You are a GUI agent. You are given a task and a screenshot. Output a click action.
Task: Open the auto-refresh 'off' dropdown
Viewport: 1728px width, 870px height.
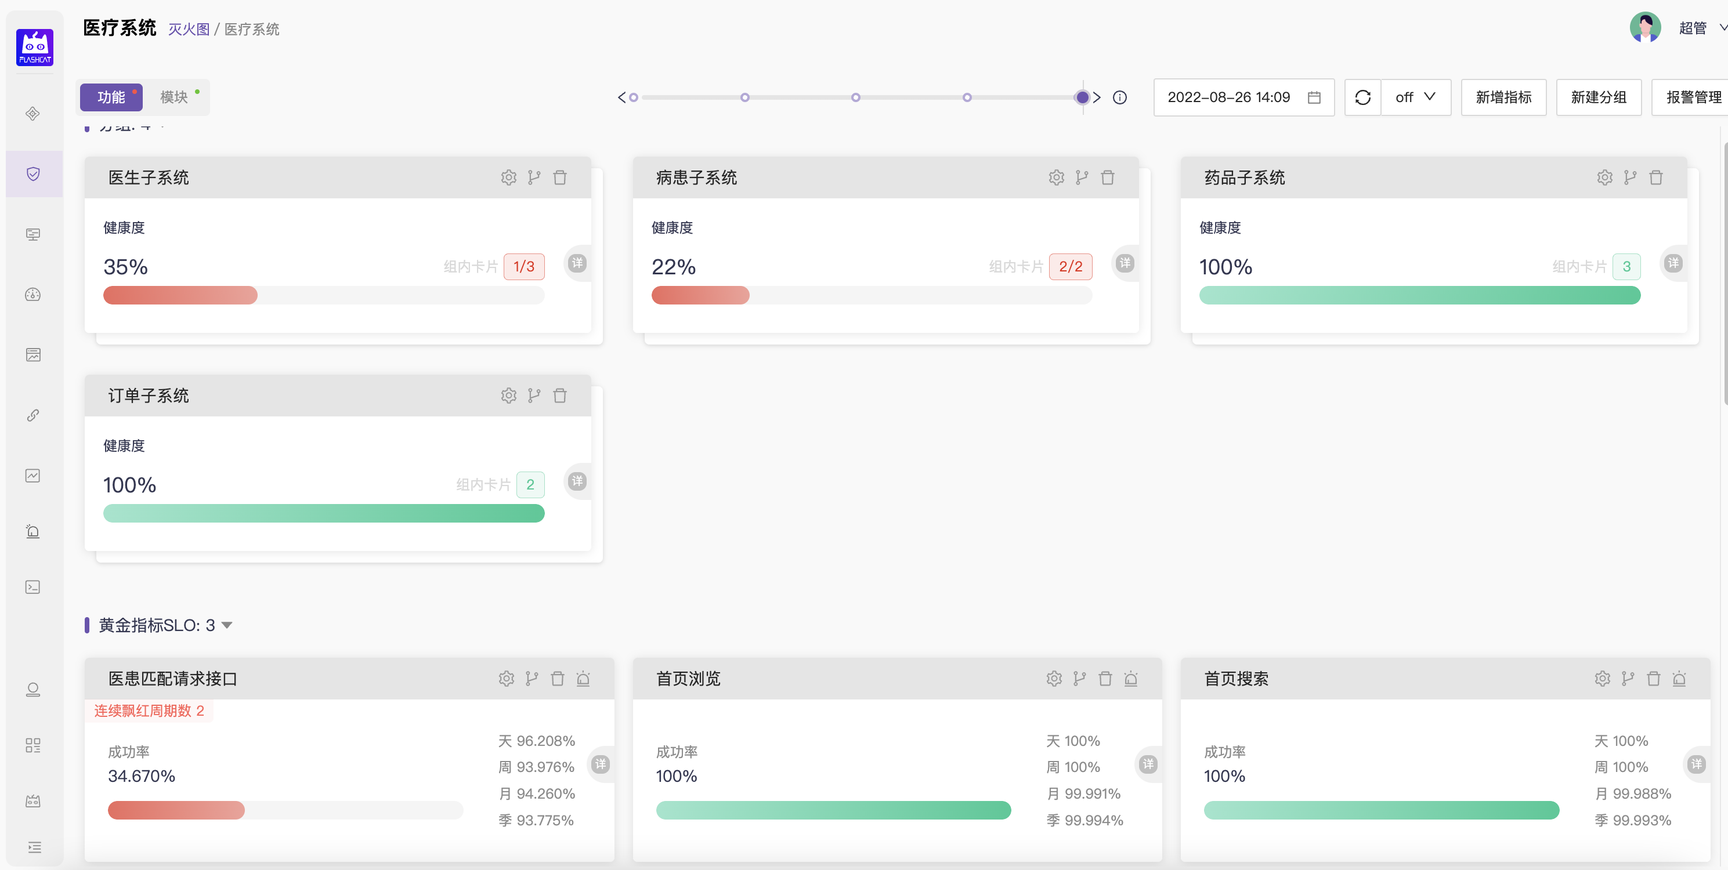[1415, 97]
